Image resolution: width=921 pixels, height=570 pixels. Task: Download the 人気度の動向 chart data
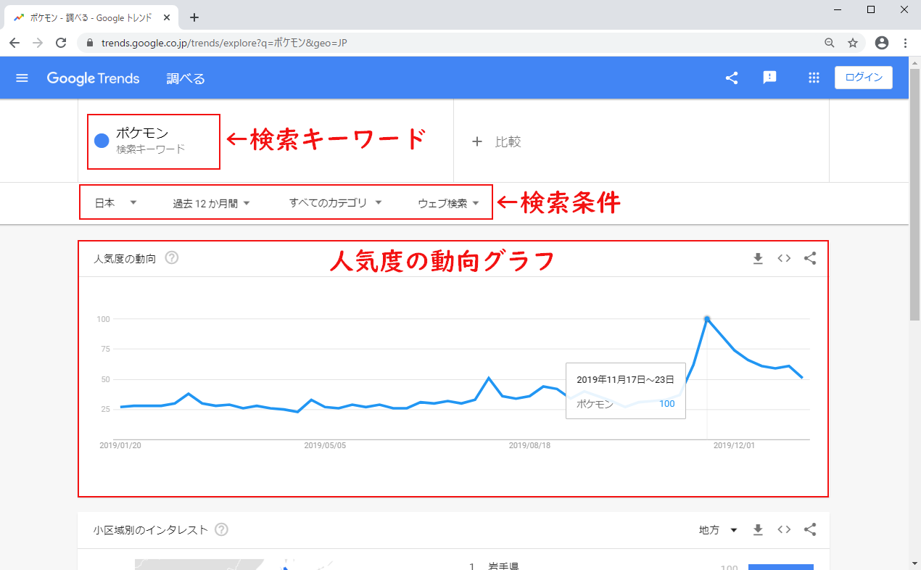click(758, 258)
